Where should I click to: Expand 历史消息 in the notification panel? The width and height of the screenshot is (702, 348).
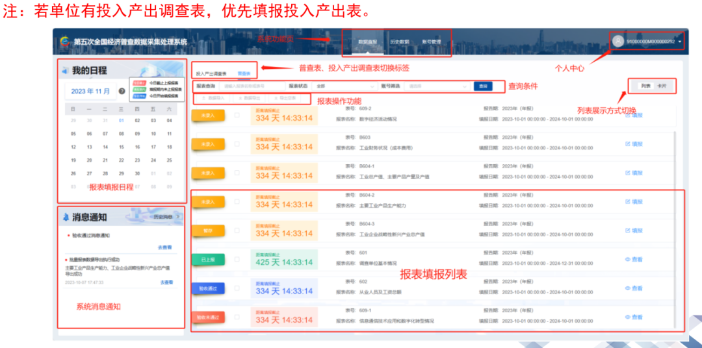[x=166, y=216]
